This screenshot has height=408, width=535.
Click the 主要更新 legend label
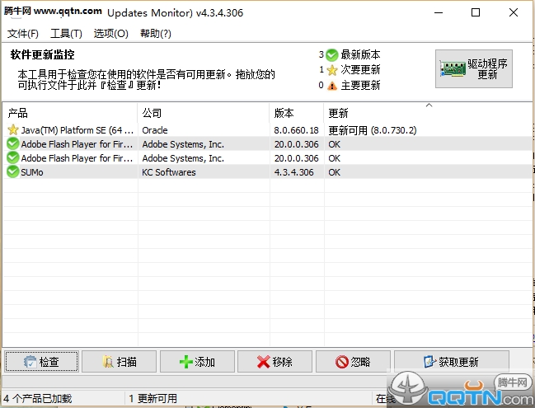[360, 85]
